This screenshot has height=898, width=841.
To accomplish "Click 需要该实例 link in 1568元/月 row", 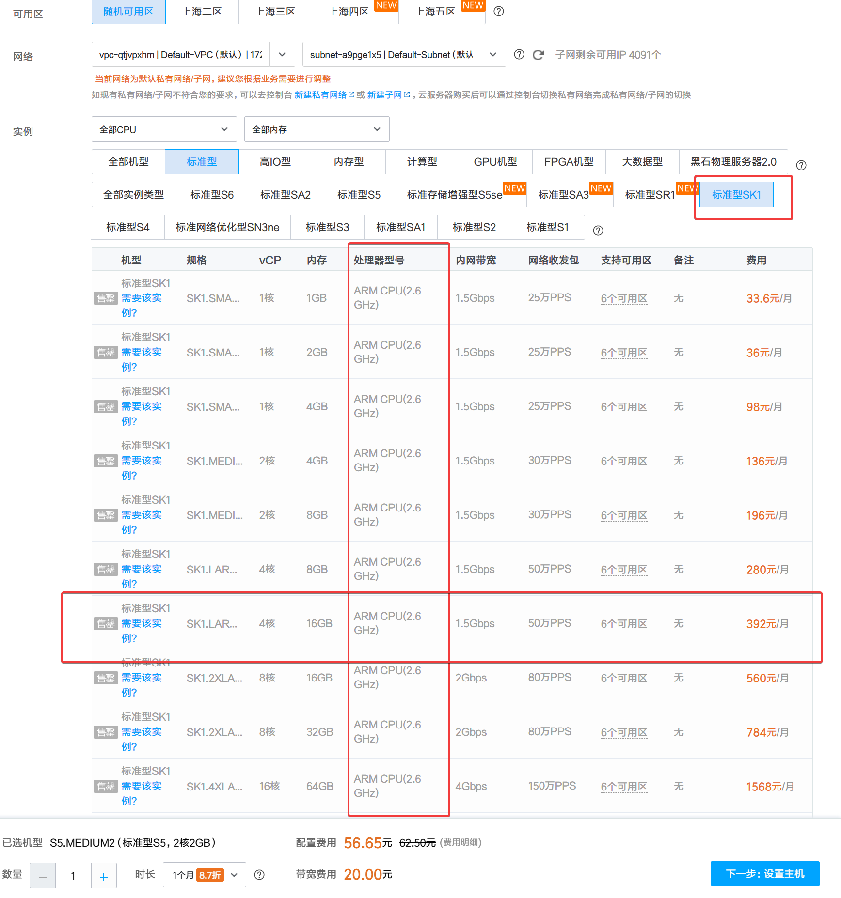I will [141, 793].
